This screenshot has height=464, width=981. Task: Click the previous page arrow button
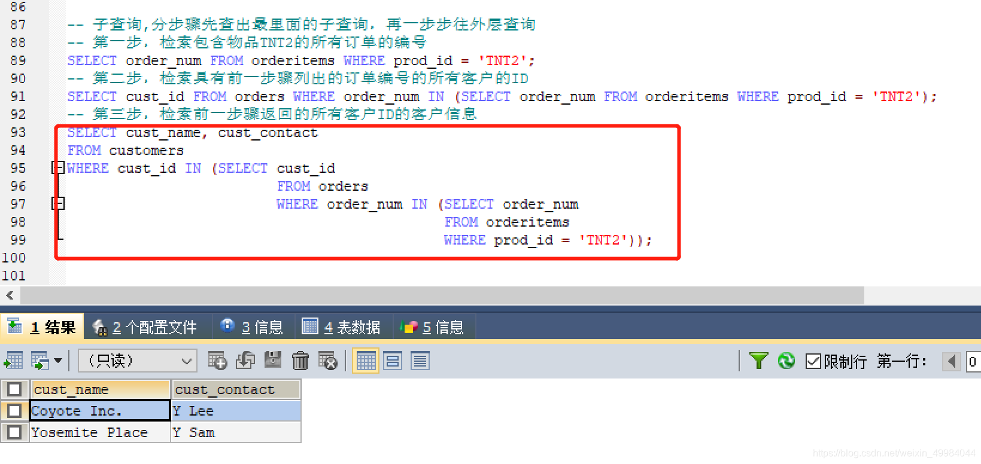[952, 362]
